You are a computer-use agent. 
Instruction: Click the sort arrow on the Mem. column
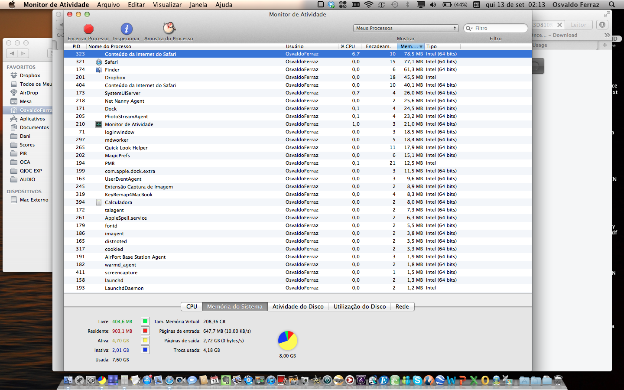click(x=420, y=47)
